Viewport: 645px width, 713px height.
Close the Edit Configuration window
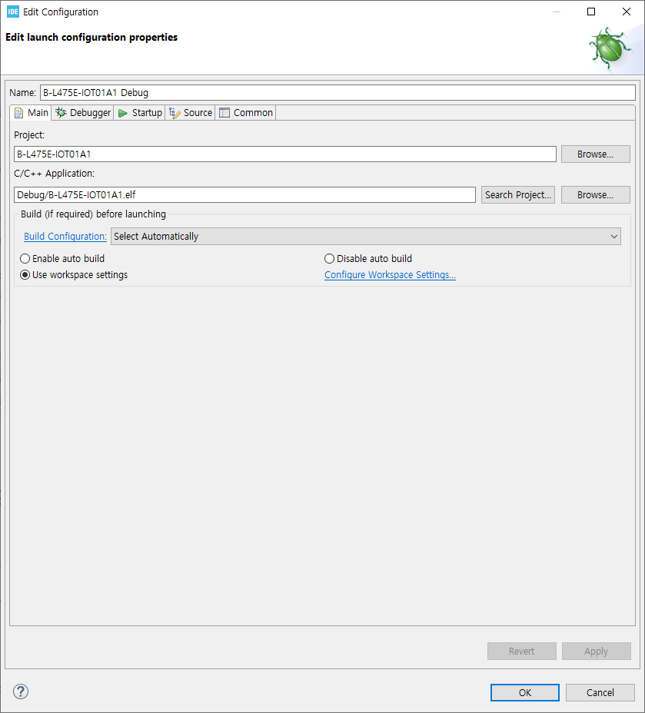(x=627, y=12)
